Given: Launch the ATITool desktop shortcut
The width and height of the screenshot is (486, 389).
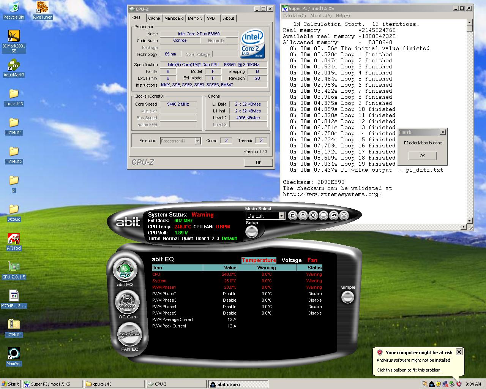Looking at the screenshot, I should coord(14,242).
